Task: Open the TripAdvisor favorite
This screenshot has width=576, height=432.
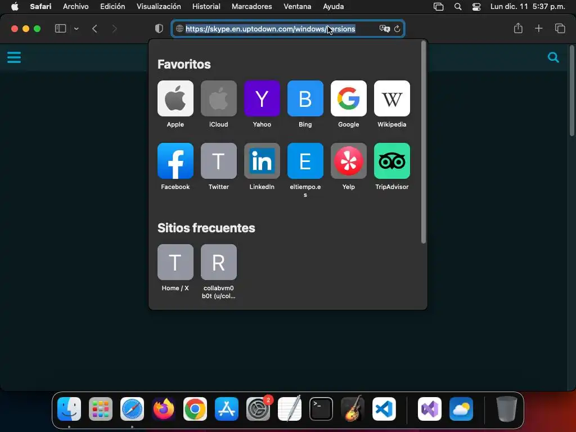Action: point(392,161)
